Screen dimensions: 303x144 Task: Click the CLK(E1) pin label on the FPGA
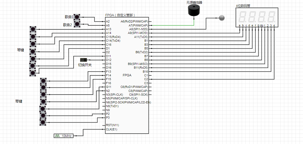pyautogui.click(x=112, y=129)
